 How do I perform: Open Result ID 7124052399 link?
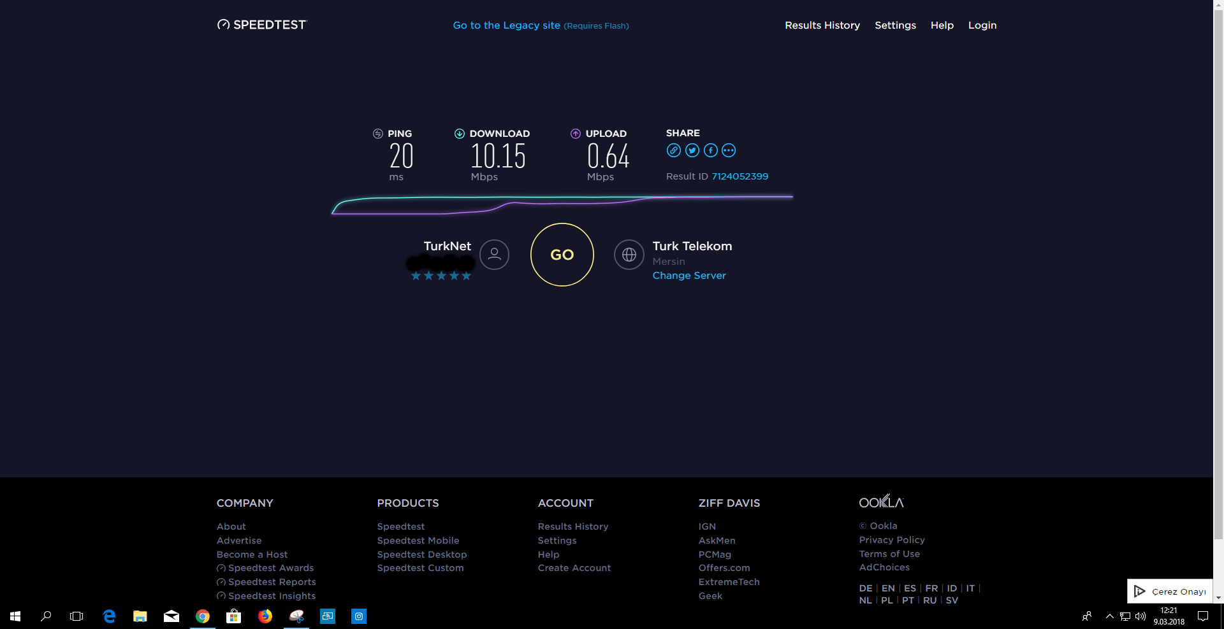point(739,176)
